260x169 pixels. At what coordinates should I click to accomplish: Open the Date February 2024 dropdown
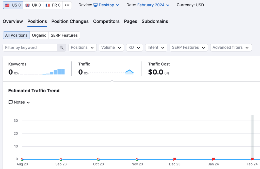point(153,5)
